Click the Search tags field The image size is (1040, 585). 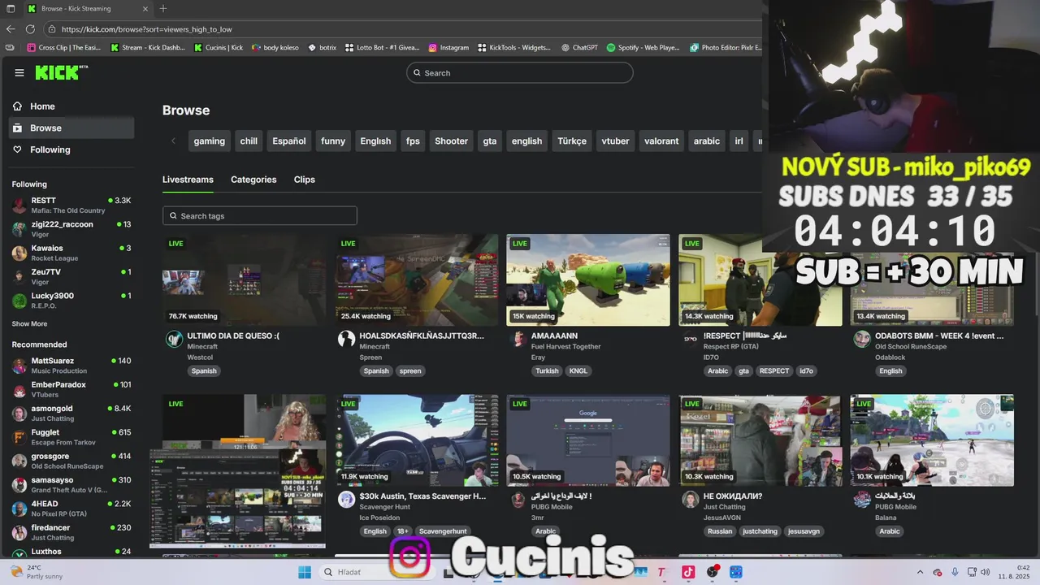260,216
